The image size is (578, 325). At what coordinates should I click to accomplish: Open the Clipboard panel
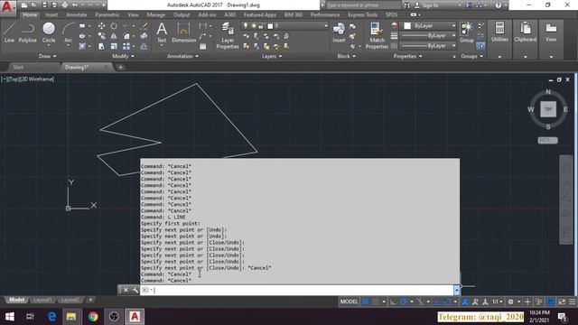(x=526, y=32)
